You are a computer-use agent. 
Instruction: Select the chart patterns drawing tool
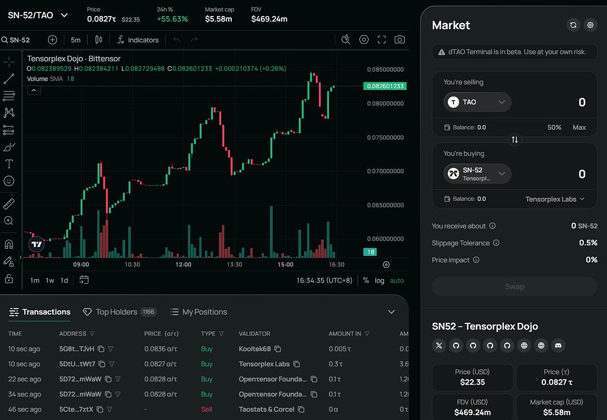pyautogui.click(x=9, y=113)
